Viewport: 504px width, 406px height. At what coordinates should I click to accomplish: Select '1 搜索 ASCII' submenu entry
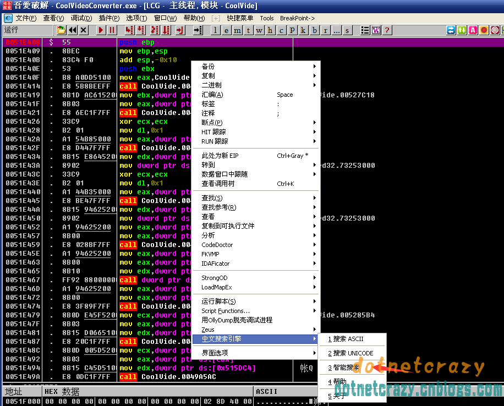352,339
